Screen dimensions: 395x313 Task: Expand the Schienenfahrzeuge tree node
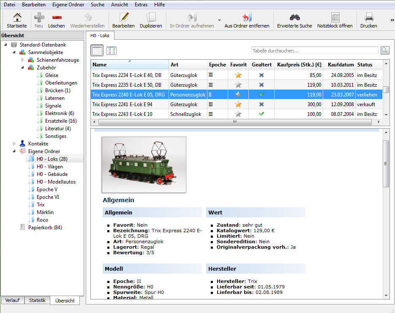pos(22,60)
